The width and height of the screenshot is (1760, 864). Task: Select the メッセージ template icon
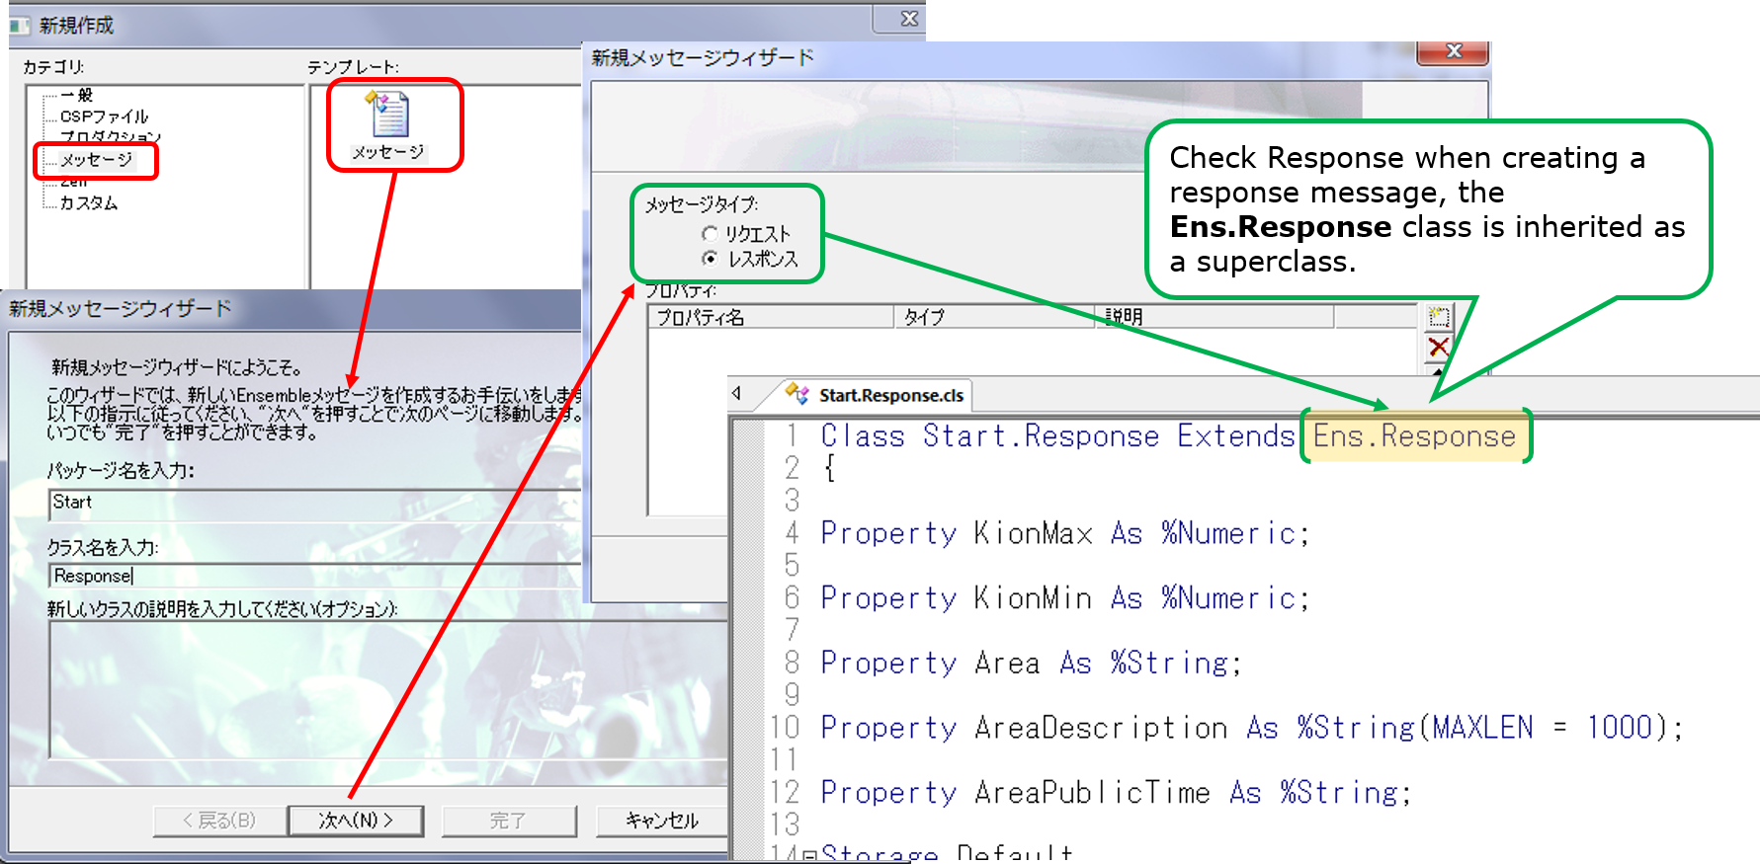click(x=389, y=116)
